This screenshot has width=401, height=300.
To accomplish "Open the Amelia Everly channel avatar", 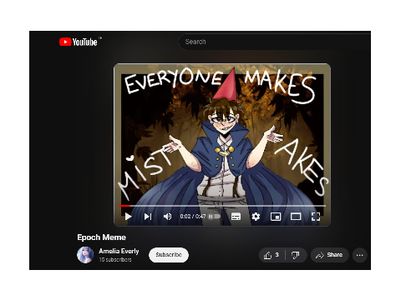I will (85, 255).
